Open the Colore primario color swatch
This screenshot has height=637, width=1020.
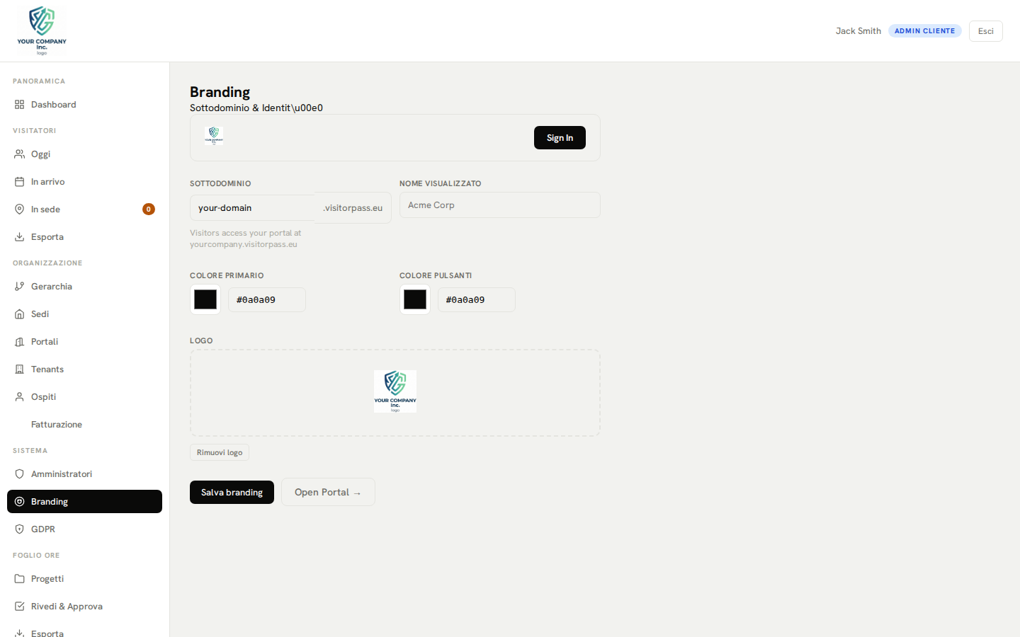pyautogui.click(x=205, y=299)
